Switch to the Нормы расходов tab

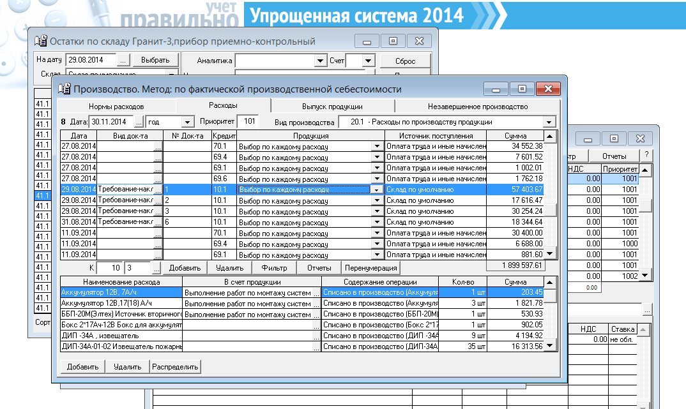pos(116,107)
